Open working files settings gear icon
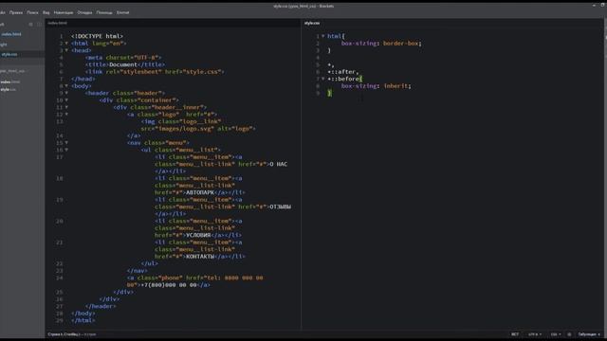Screen dimensions: 607x341 pyautogui.click(x=31, y=24)
